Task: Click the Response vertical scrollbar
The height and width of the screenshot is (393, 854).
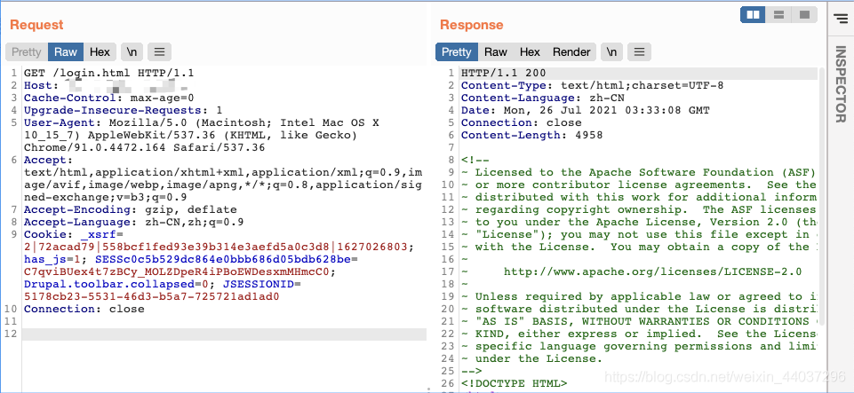Action: pyautogui.click(x=821, y=196)
